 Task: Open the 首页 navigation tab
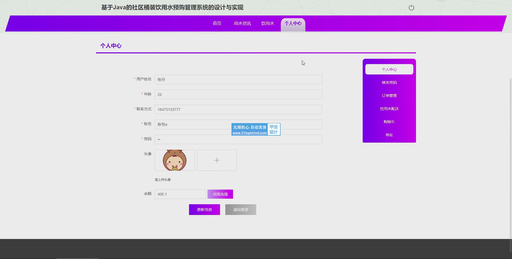[217, 23]
